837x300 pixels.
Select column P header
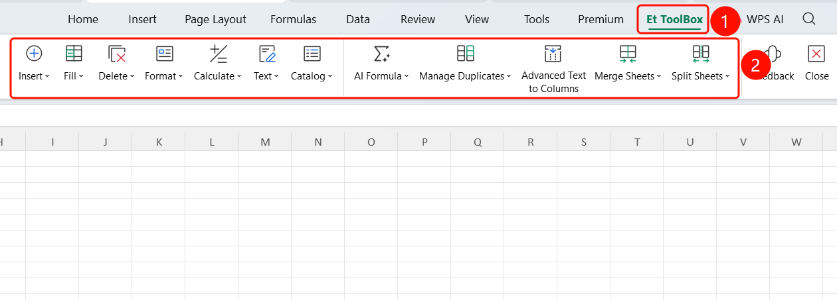(424, 142)
